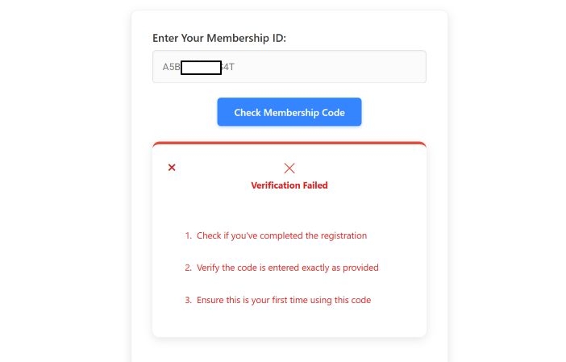Click the list number "3." marker

(x=188, y=300)
